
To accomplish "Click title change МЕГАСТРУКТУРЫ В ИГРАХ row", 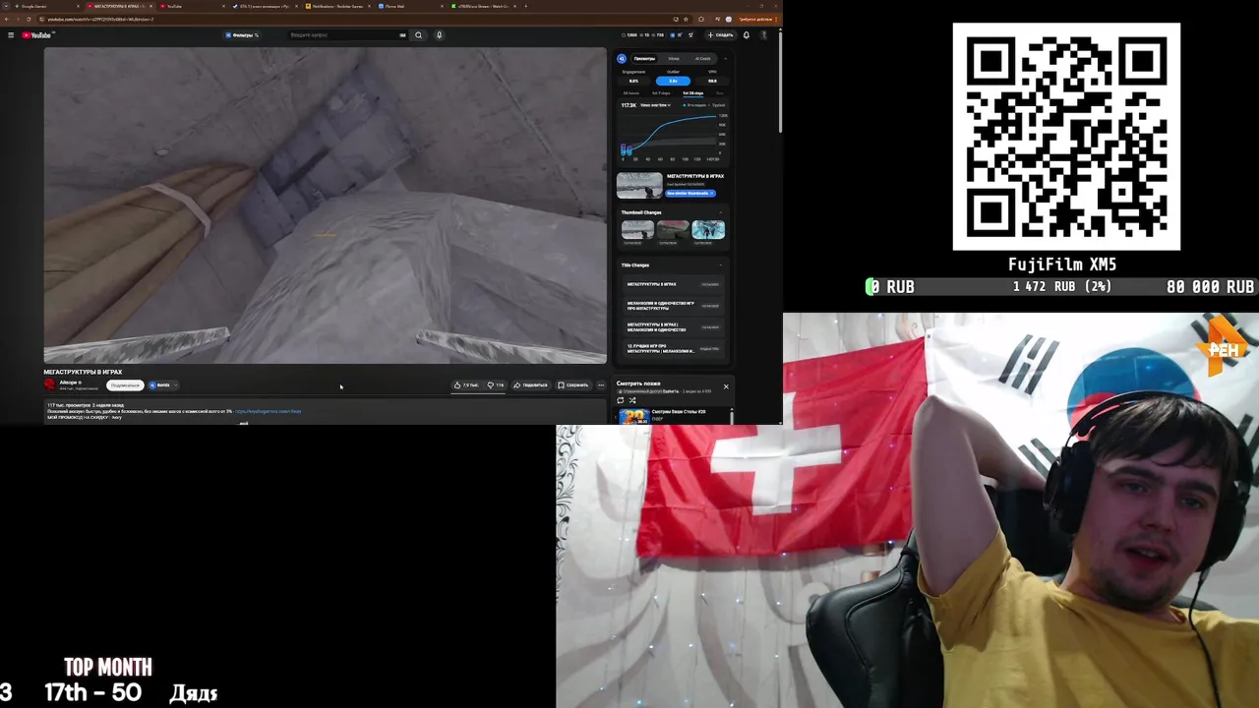I will (673, 284).
